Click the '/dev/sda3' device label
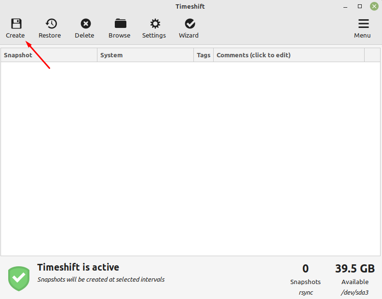This screenshot has width=382, height=299. tap(355, 292)
